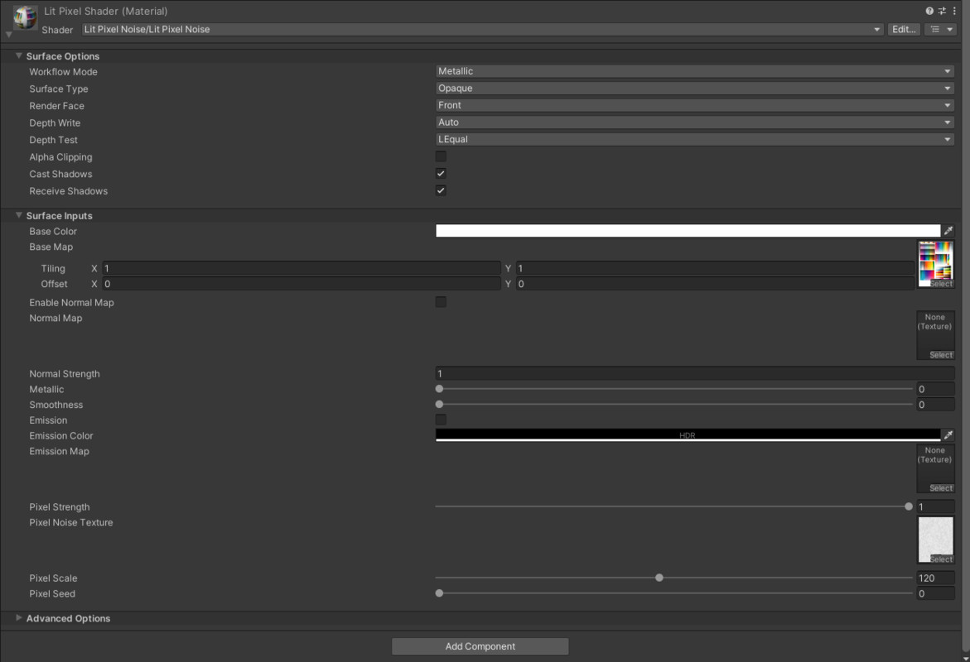Click the material preview sphere icon
The height and width of the screenshot is (662, 970).
point(25,18)
